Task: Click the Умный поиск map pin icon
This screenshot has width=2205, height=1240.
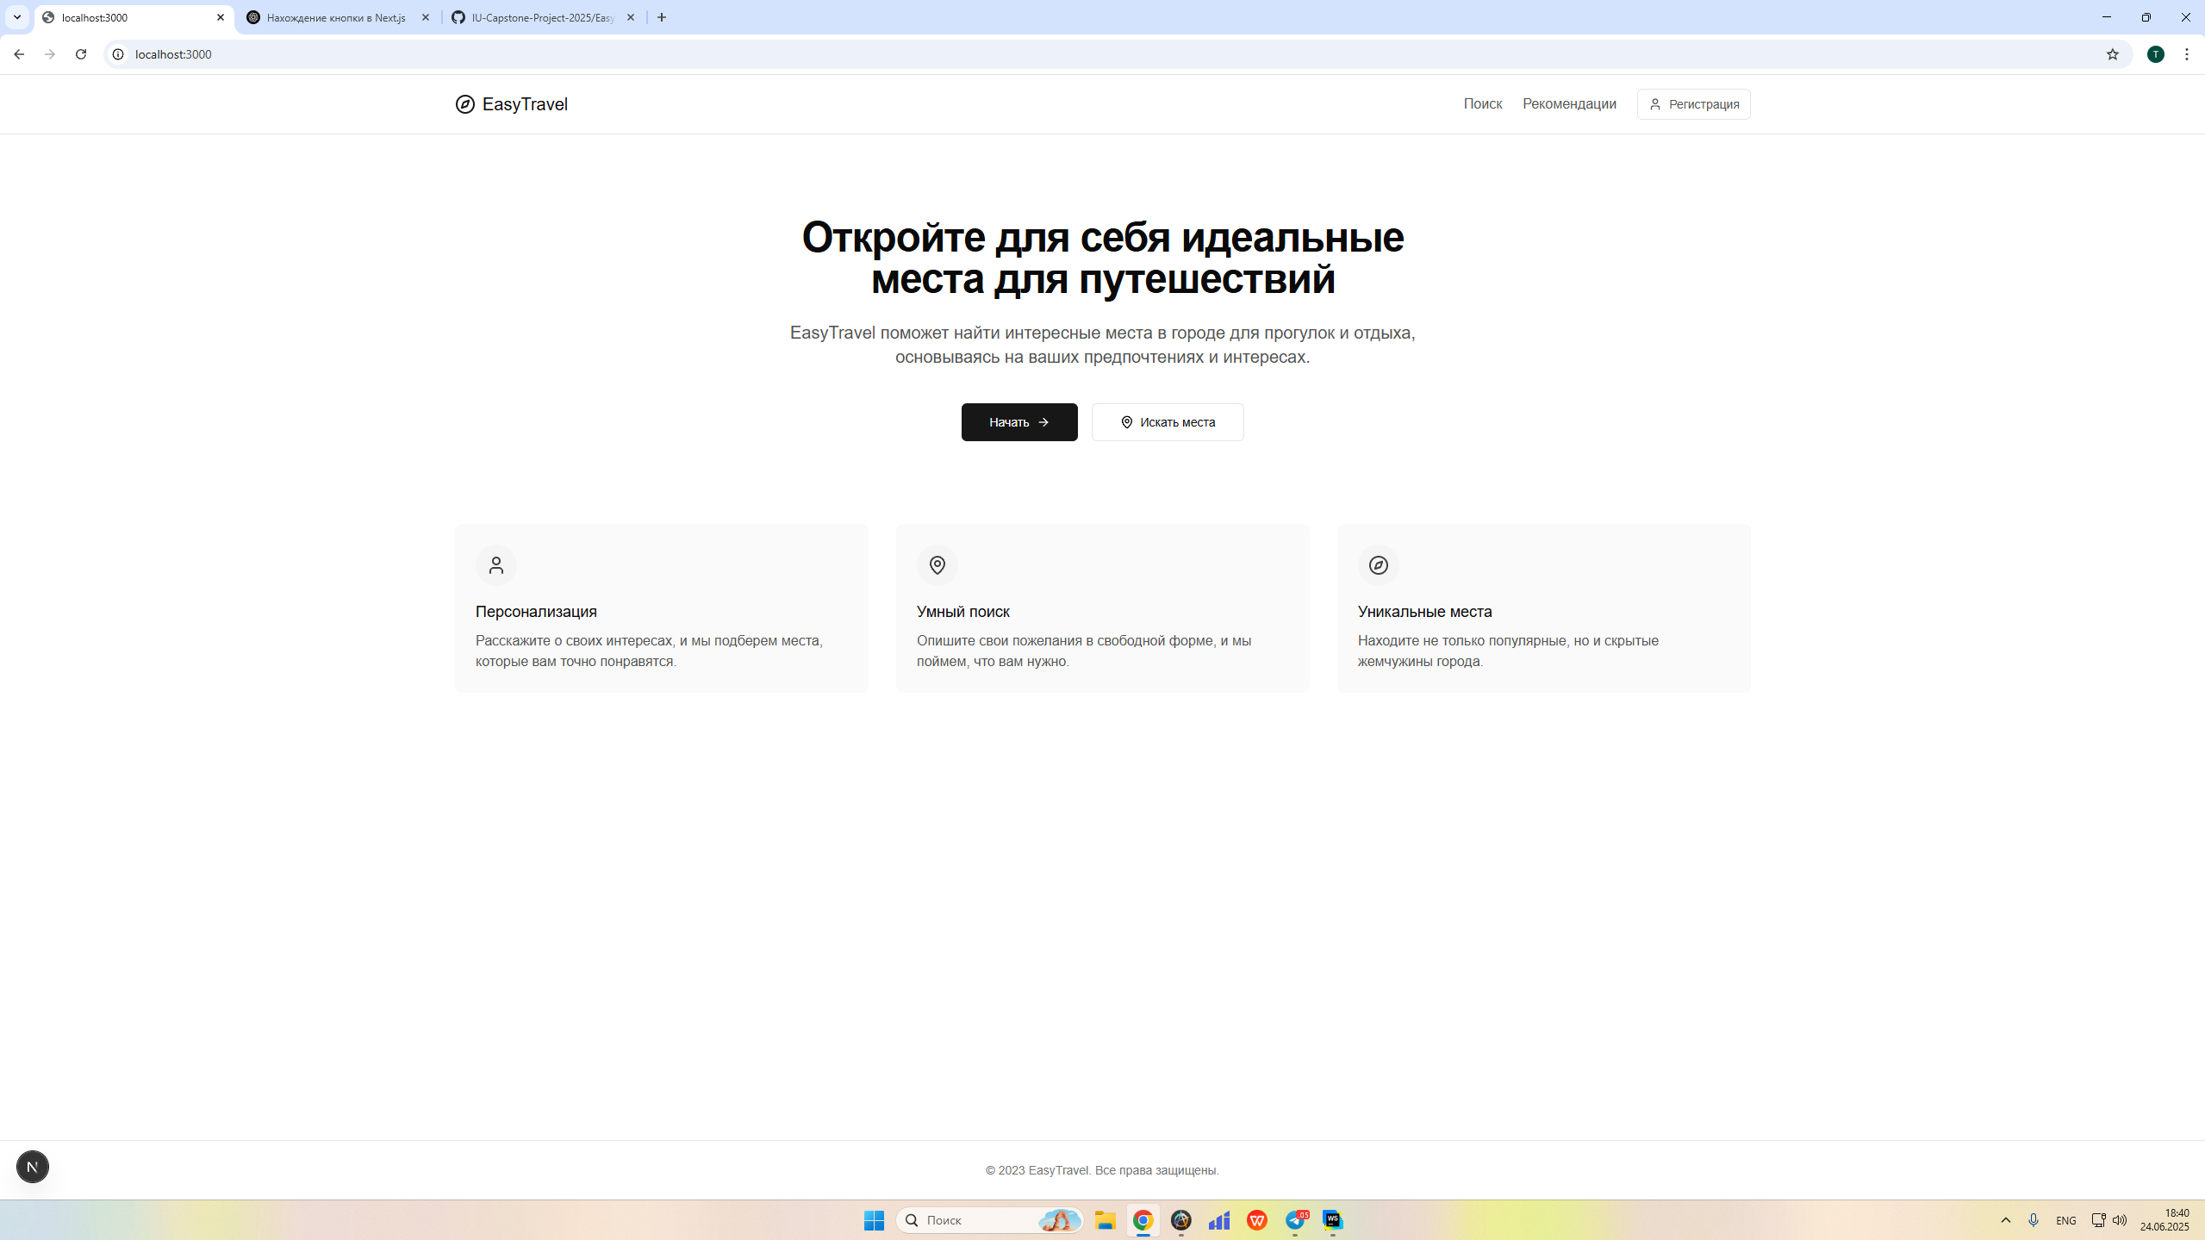Action: tap(937, 565)
